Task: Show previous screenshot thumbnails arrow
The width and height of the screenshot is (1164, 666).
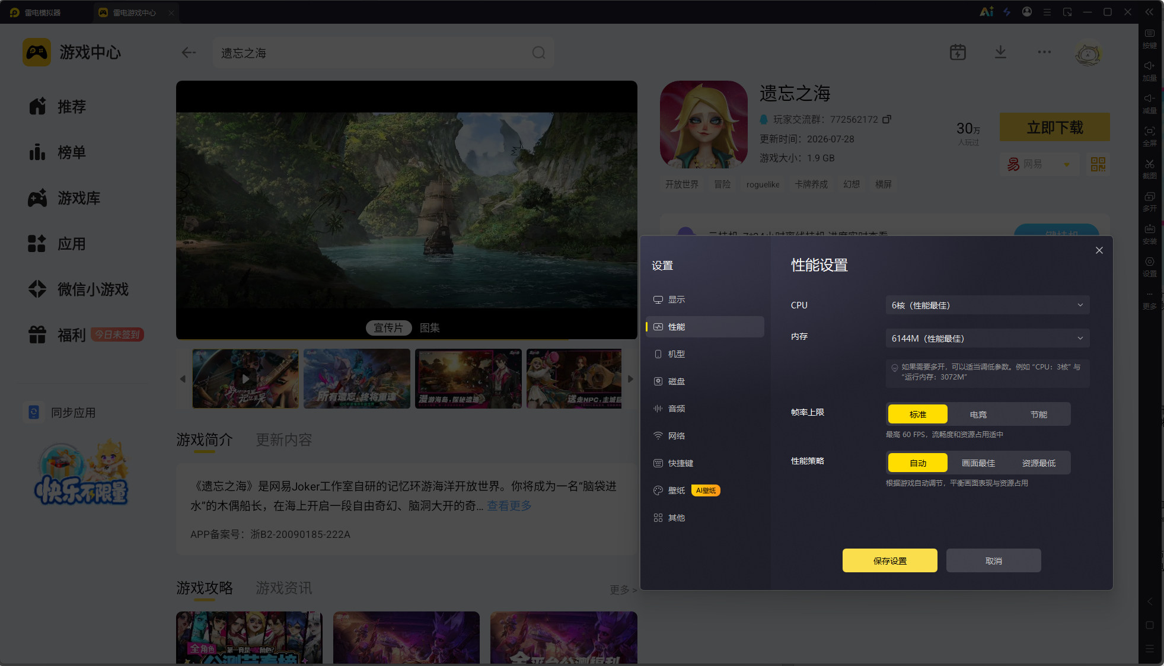Action: (x=183, y=379)
